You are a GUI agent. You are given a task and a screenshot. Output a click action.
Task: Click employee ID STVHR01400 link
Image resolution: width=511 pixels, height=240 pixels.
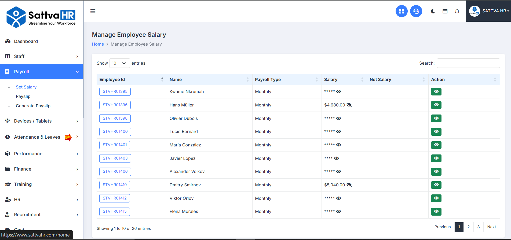115,132
